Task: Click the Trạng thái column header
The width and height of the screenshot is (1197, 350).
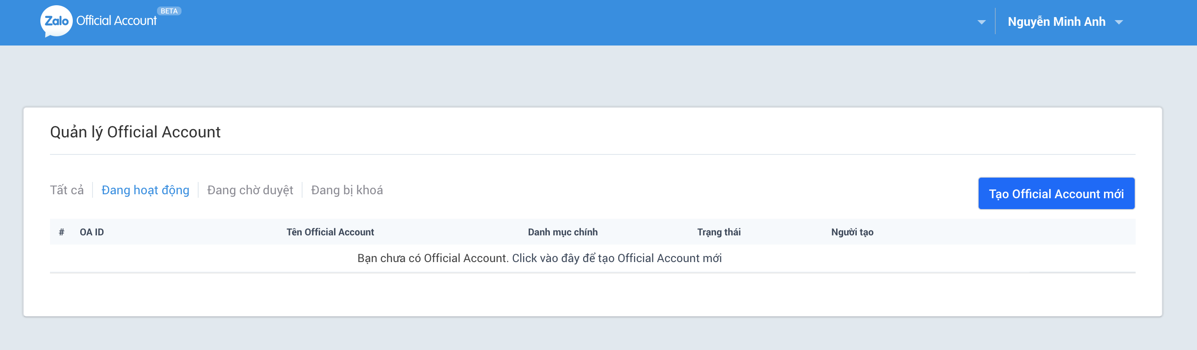Action: pyautogui.click(x=718, y=232)
